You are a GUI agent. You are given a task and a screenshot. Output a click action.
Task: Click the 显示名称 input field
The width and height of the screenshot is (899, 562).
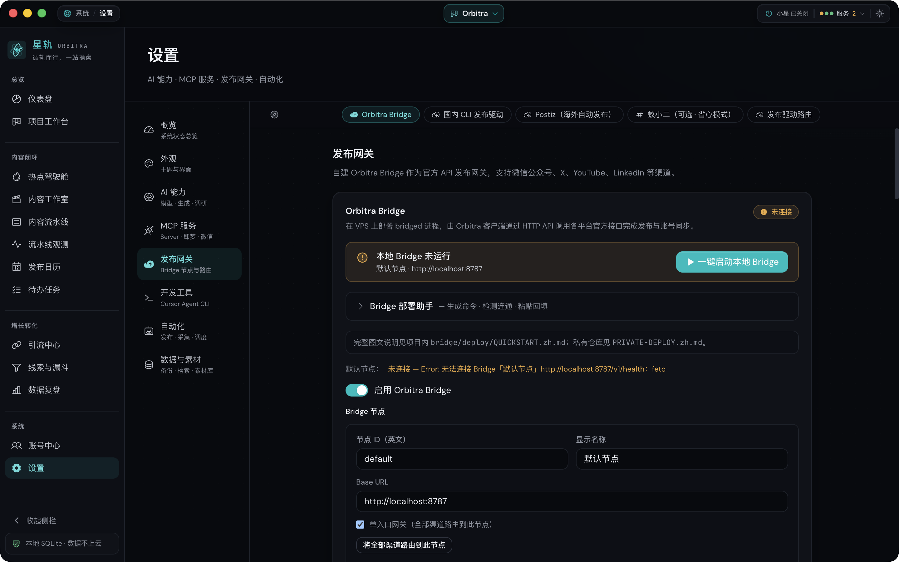pyautogui.click(x=682, y=459)
